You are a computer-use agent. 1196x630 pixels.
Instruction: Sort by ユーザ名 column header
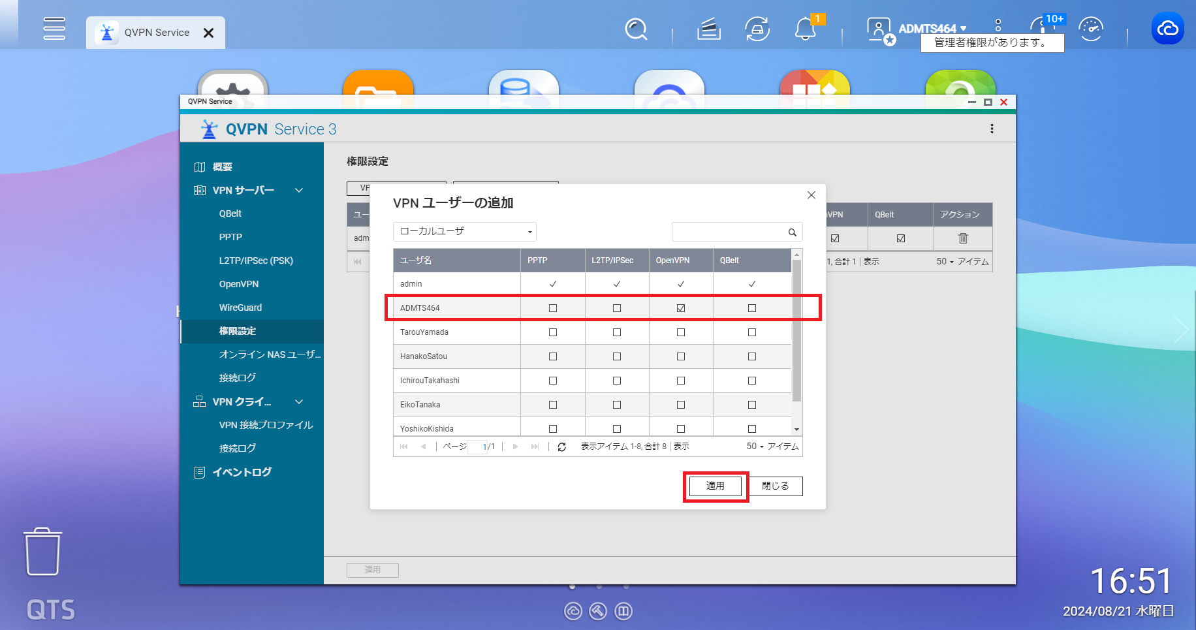pyautogui.click(x=457, y=260)
